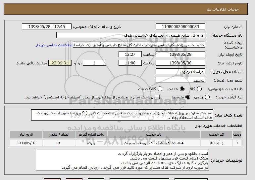Select the خدمت radio button

[x=182, y=89]
